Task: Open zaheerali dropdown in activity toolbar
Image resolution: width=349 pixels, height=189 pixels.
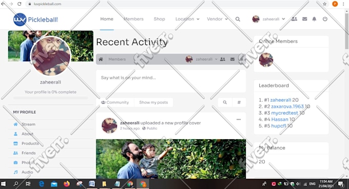Action: (201, 59)
